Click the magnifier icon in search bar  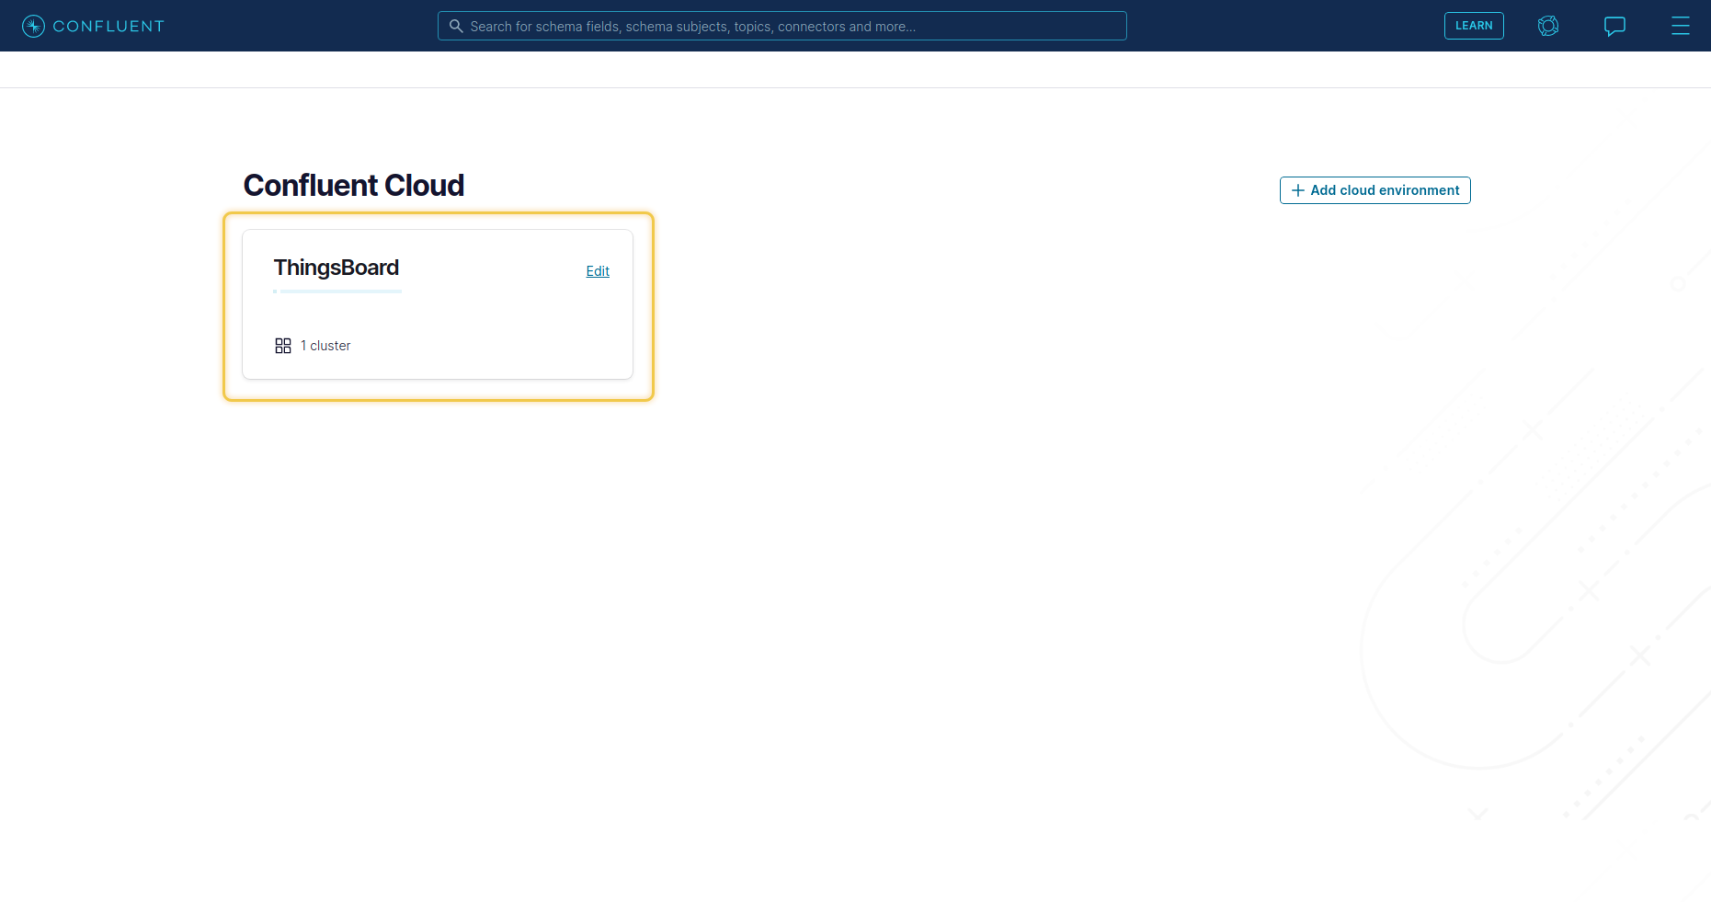[455, 26]
